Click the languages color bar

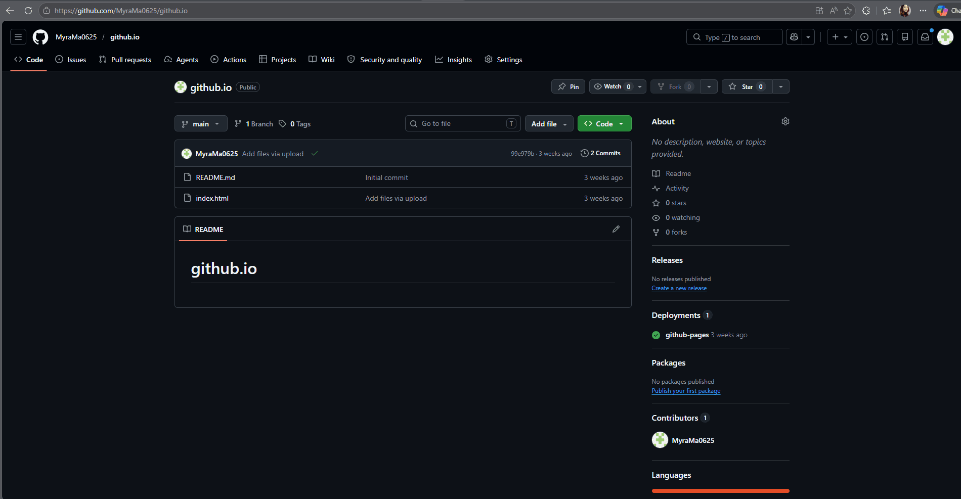click(x=721, y=491)
